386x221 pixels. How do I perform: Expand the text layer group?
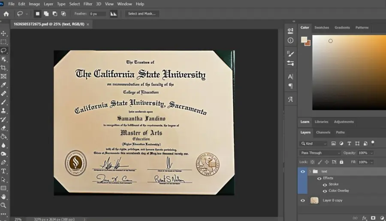click(310, 171)
